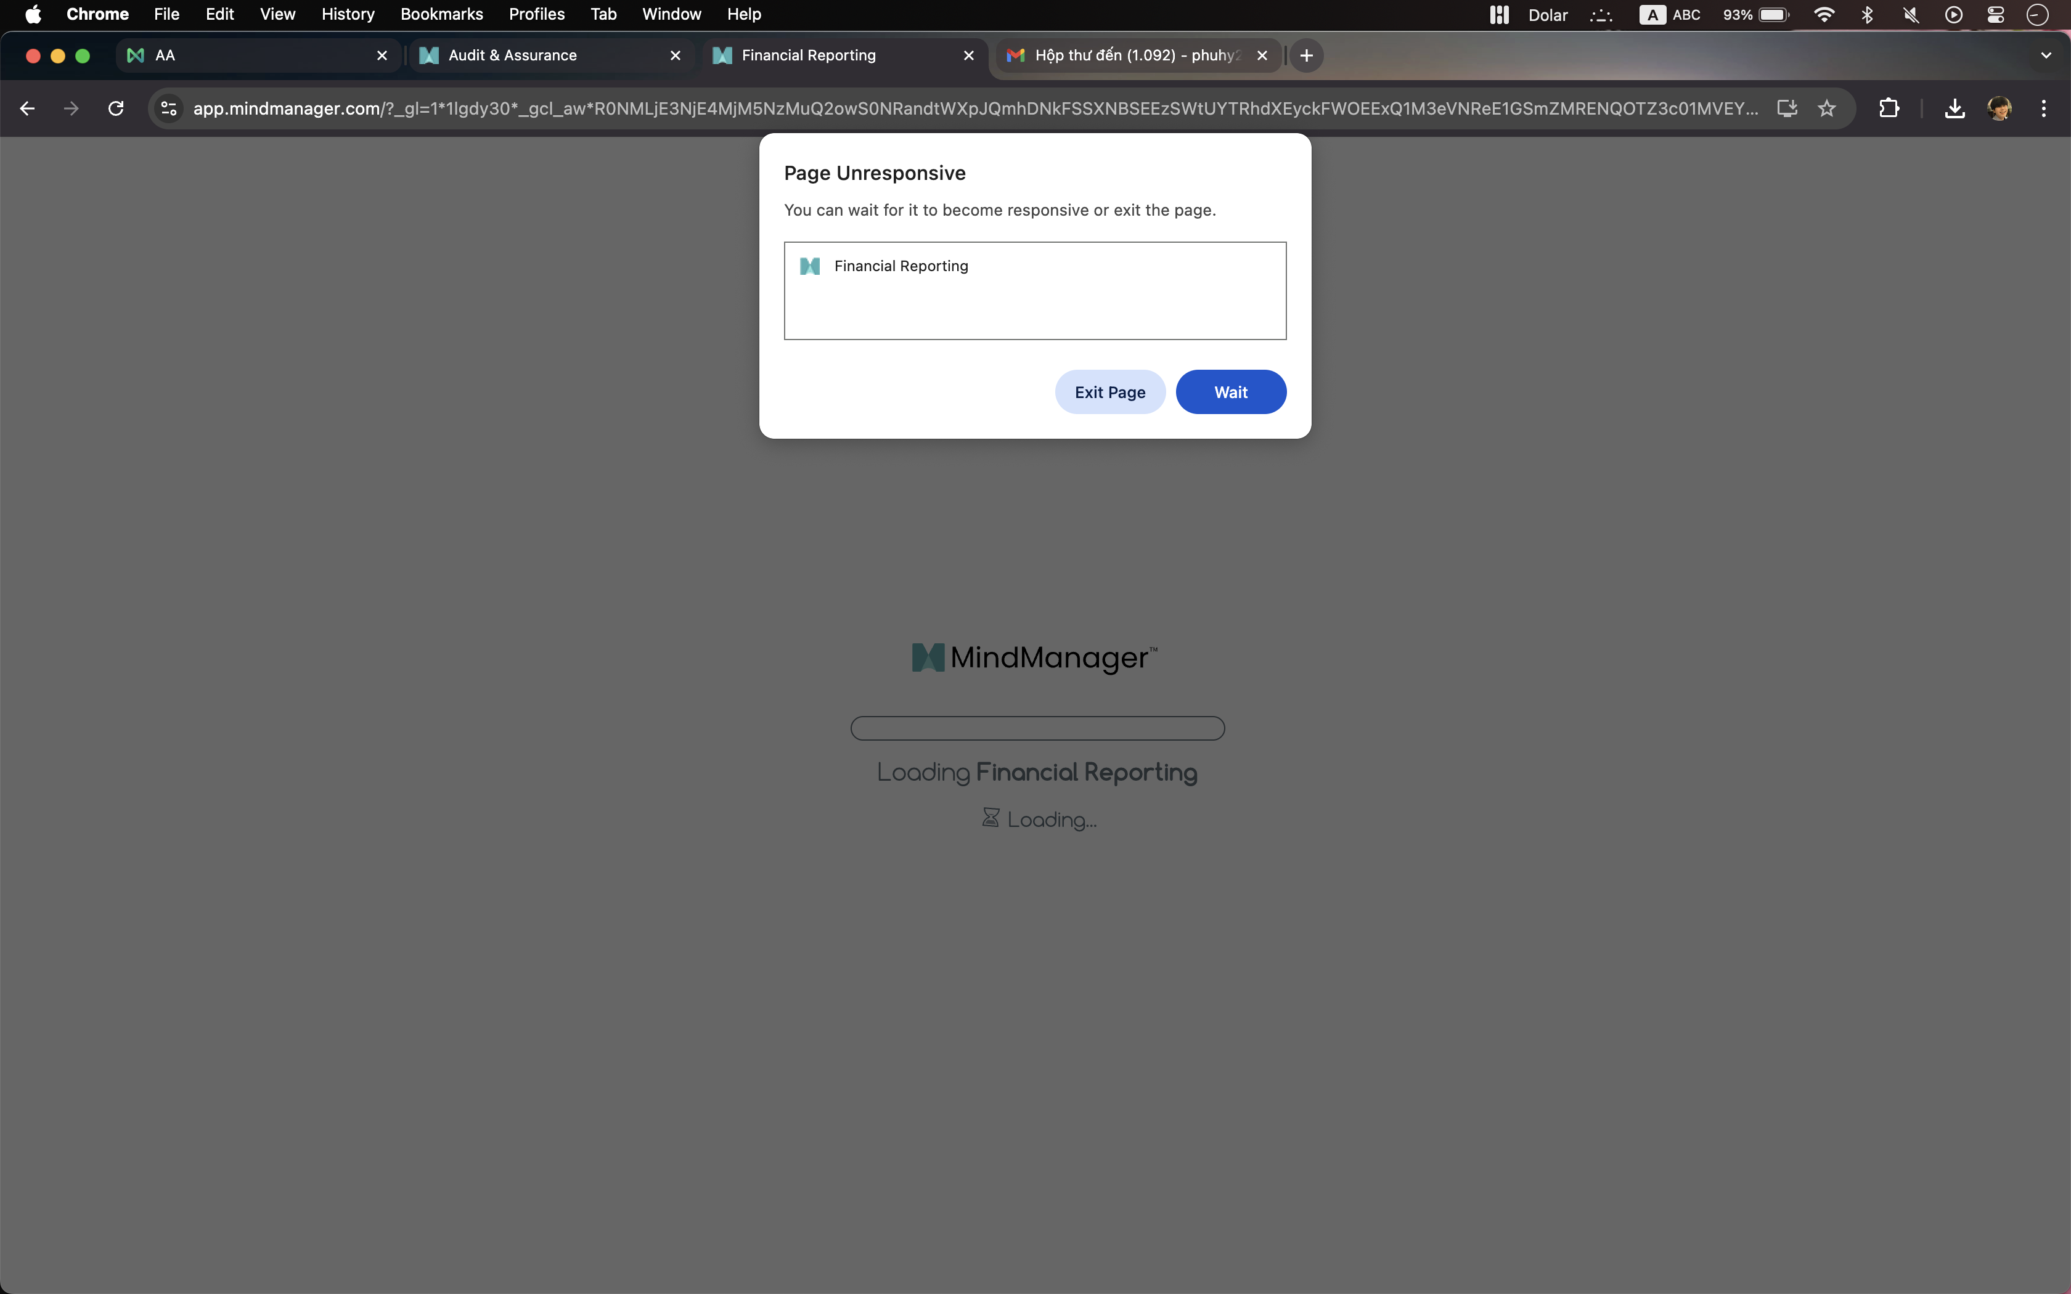
Task: Open the Window menu
Action: point(672,15)
